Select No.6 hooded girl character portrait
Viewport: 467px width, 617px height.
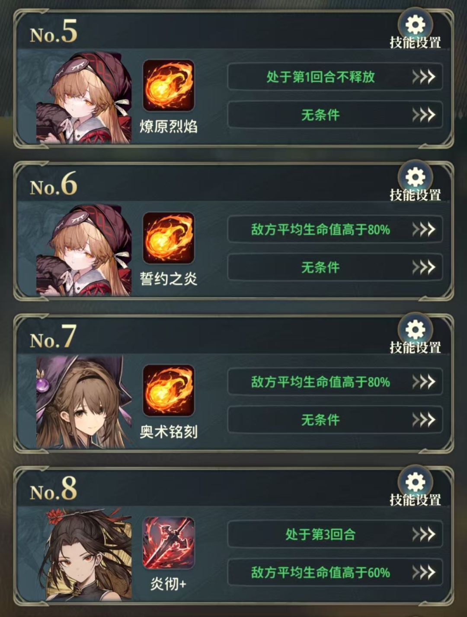[x=84, y=250]
